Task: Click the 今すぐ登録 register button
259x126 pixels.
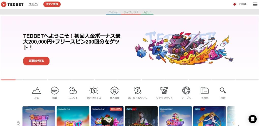Action: 52,4
